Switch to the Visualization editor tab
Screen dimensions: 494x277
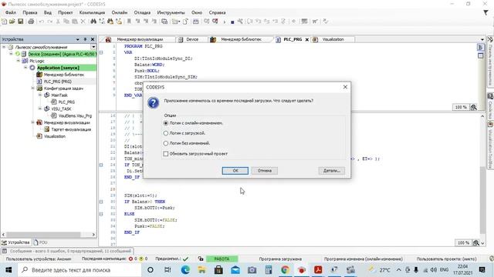[333, 39]
